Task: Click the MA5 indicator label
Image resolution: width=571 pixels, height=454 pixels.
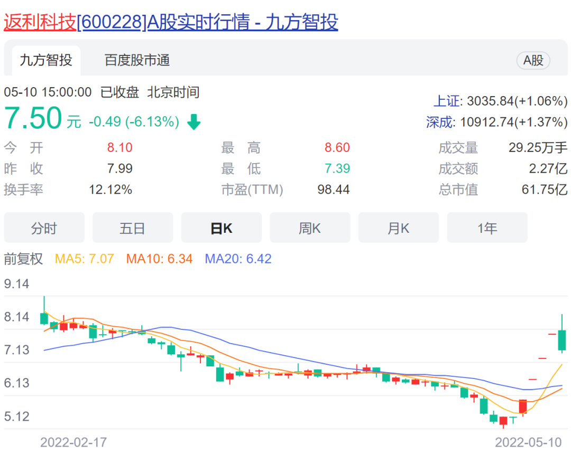Action: [x=84, y=259]
